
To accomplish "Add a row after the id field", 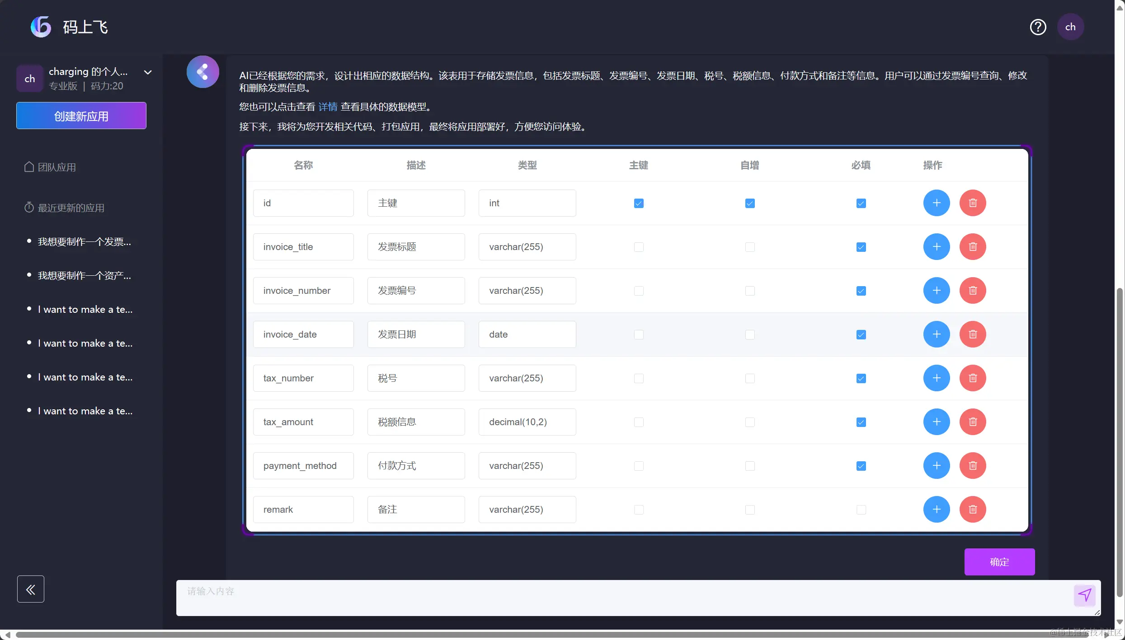I will (x=937, y=203).
